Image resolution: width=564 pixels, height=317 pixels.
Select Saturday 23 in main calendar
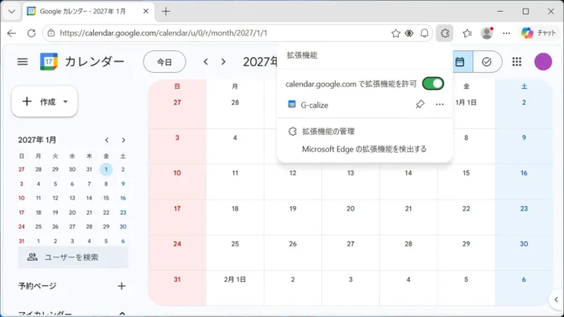click(524, 209)
